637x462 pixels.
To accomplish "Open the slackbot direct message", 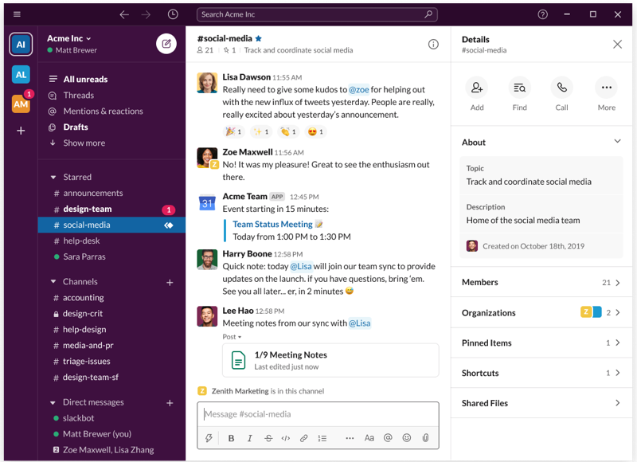I will [x=78, y=418].
